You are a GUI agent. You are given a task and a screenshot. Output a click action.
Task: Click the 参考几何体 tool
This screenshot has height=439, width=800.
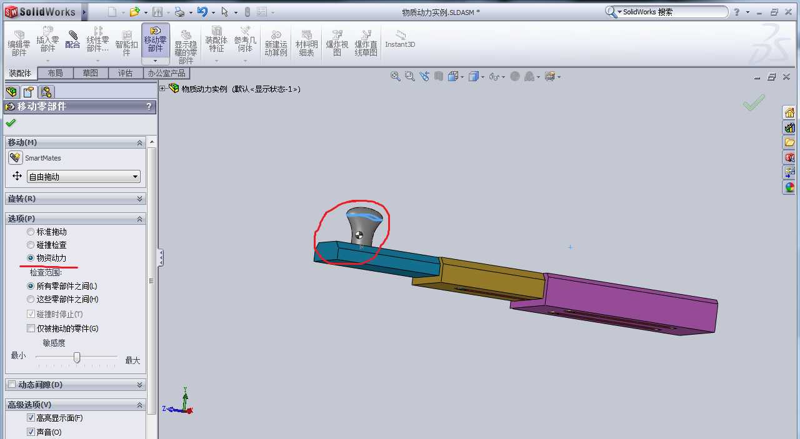pos(246,39)
